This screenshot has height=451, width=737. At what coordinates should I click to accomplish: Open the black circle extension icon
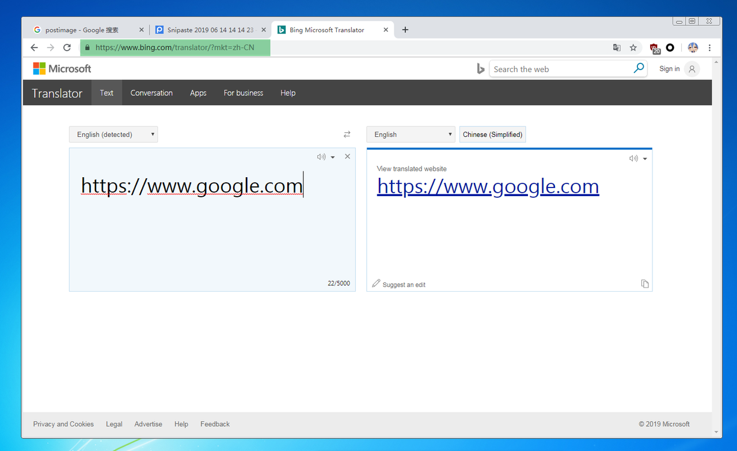pos(670,48)
